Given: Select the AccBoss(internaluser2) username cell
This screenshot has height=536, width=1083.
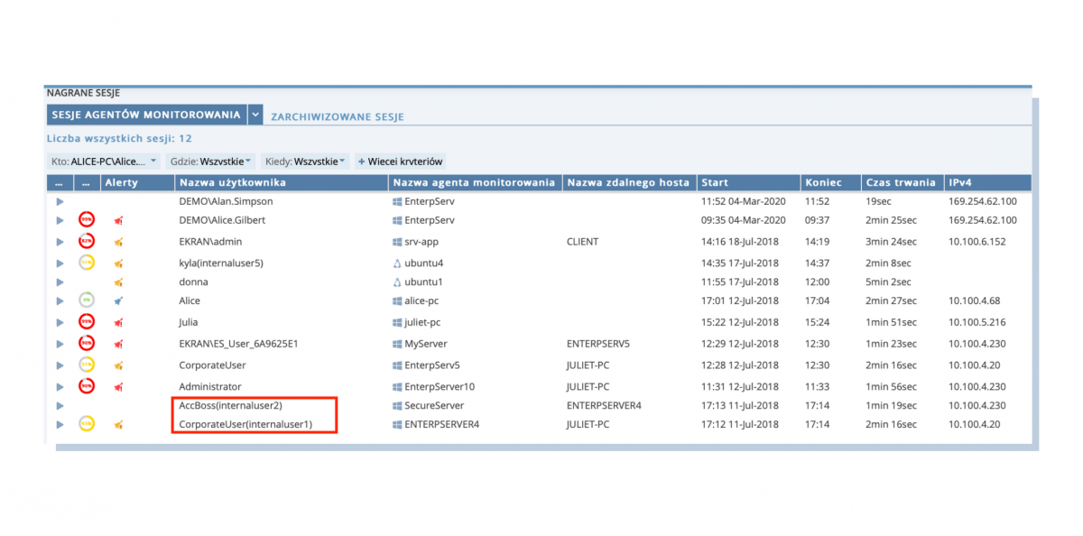Looking at the screenshot, I should (230, 405).
